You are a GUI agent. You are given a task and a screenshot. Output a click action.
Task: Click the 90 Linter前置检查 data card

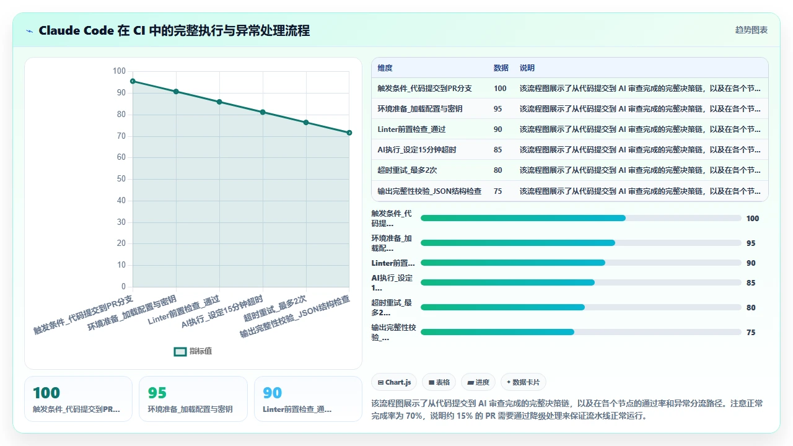pos(308,399)
